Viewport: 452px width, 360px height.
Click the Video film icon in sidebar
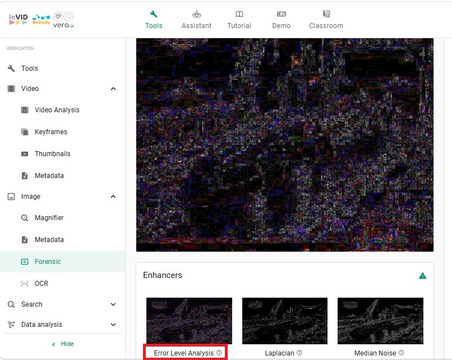pos(11,89)
